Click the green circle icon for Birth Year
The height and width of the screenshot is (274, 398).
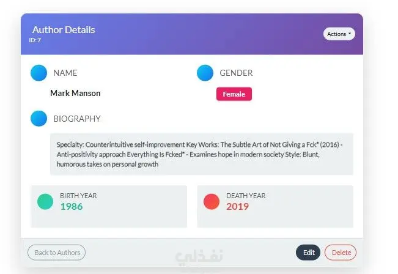pyautogui.click(x=45, y=202)
